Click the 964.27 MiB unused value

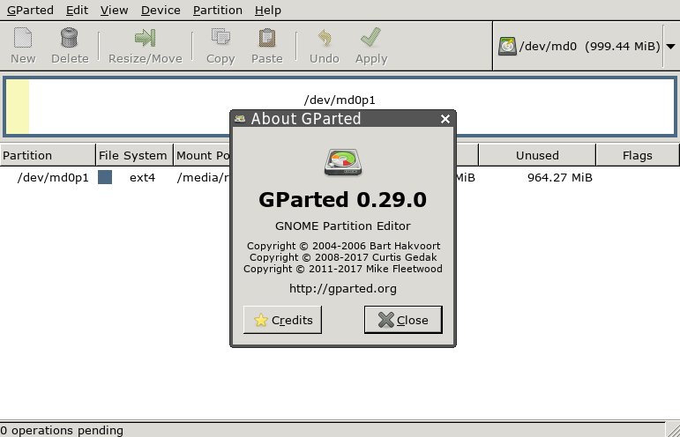point(560,178)
